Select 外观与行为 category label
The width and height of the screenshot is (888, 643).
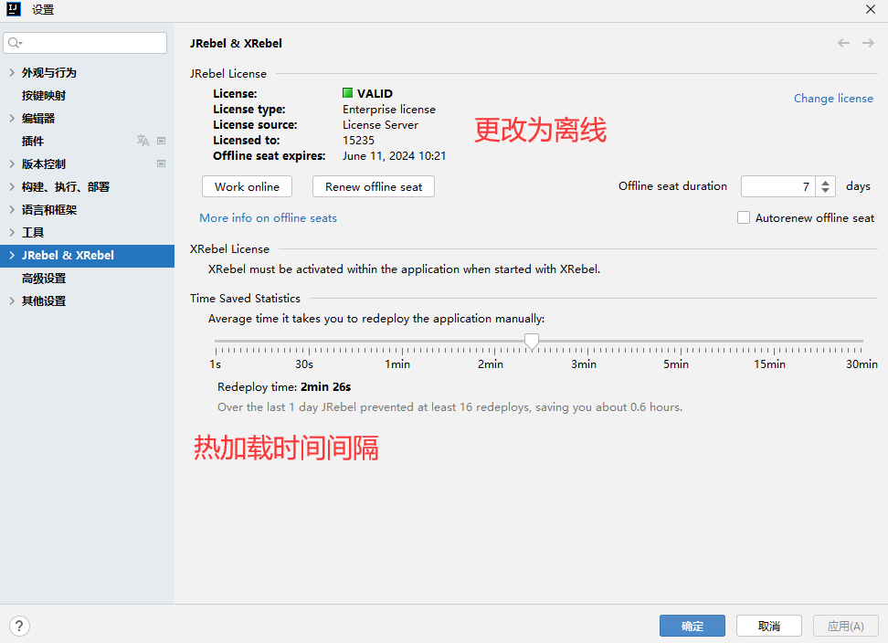[48, 72]
